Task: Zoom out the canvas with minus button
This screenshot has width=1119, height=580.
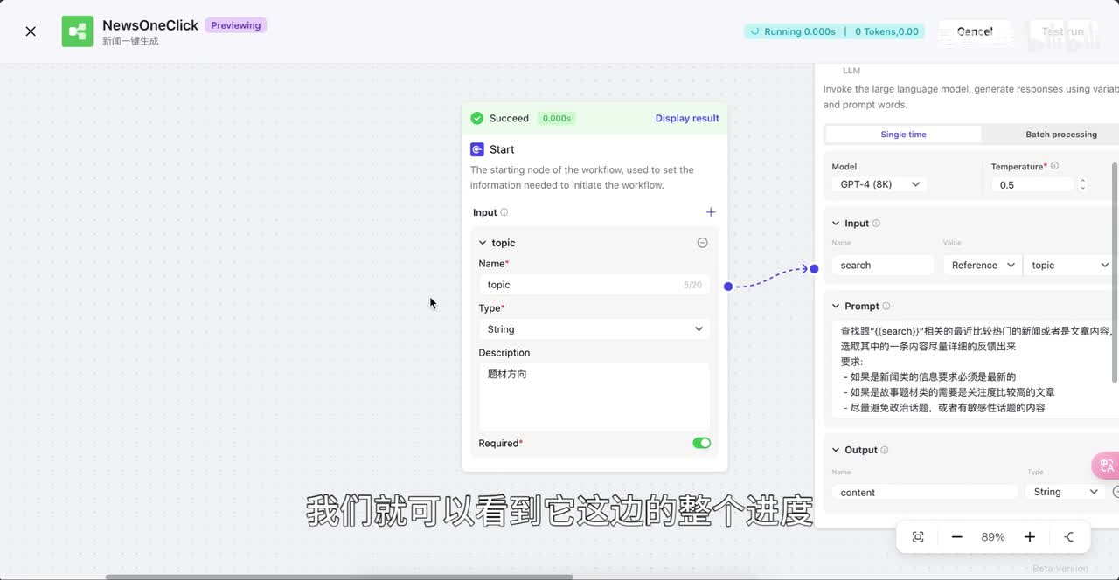Action: pyautogui.click(x=956, y=537)
